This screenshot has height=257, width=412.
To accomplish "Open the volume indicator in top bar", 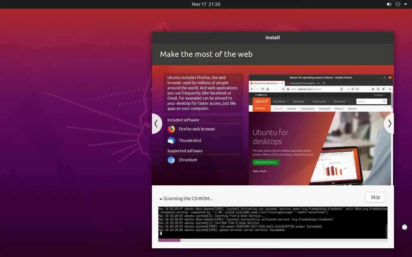I will (389, 4).
